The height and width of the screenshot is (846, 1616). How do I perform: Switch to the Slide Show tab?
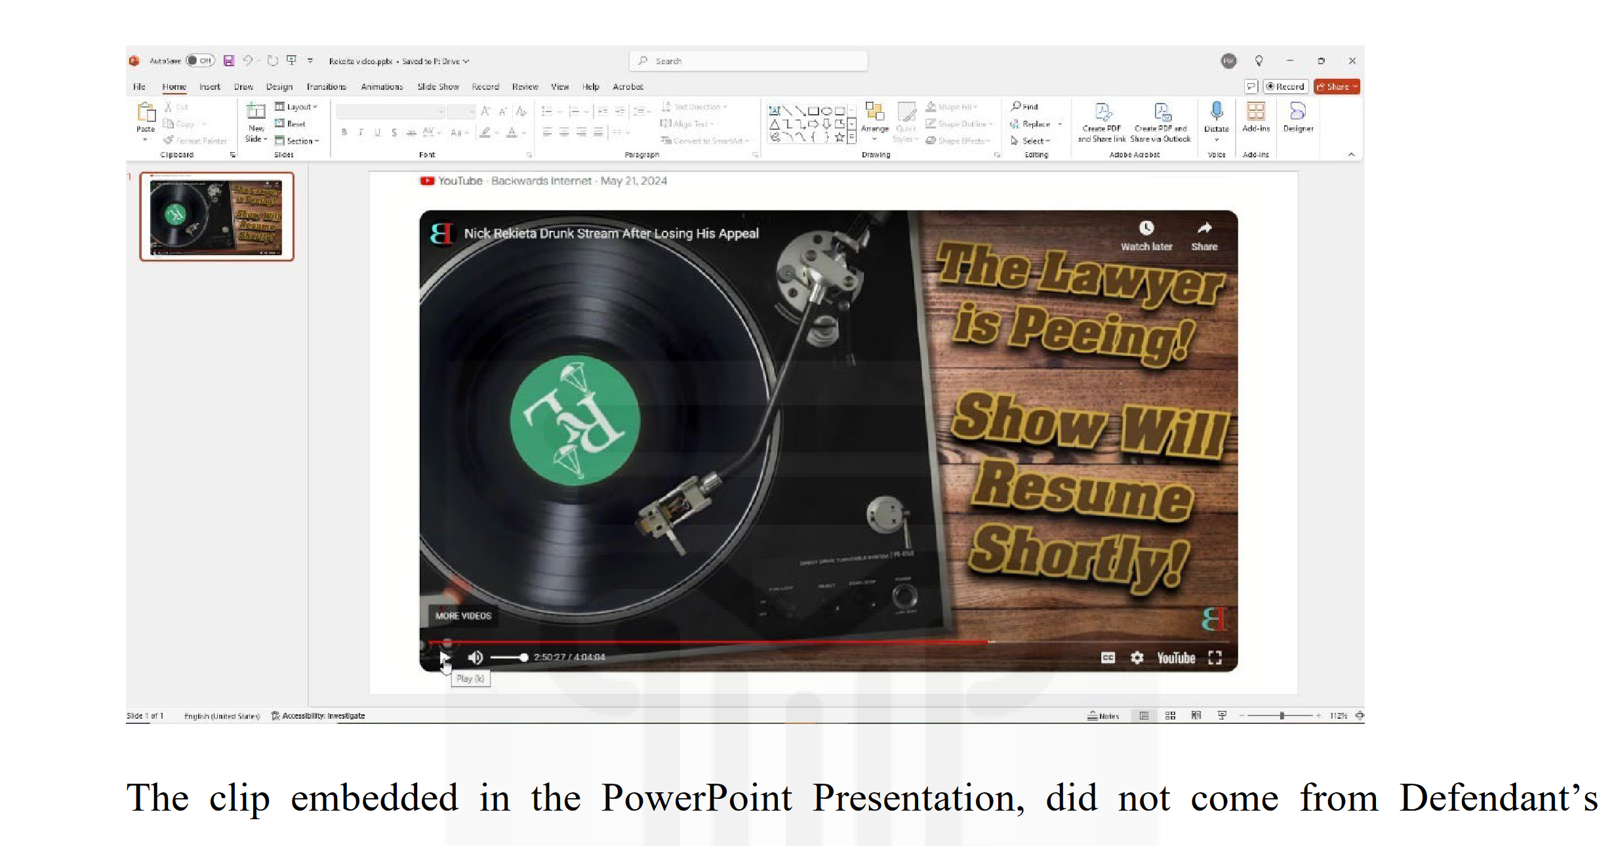438,87
